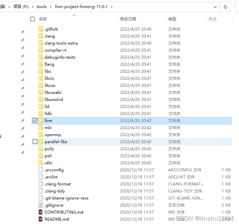The width and height of the screenshot is (239, 224).
Task: Click the parallel-libs folder icon
Action: point(41,142)
